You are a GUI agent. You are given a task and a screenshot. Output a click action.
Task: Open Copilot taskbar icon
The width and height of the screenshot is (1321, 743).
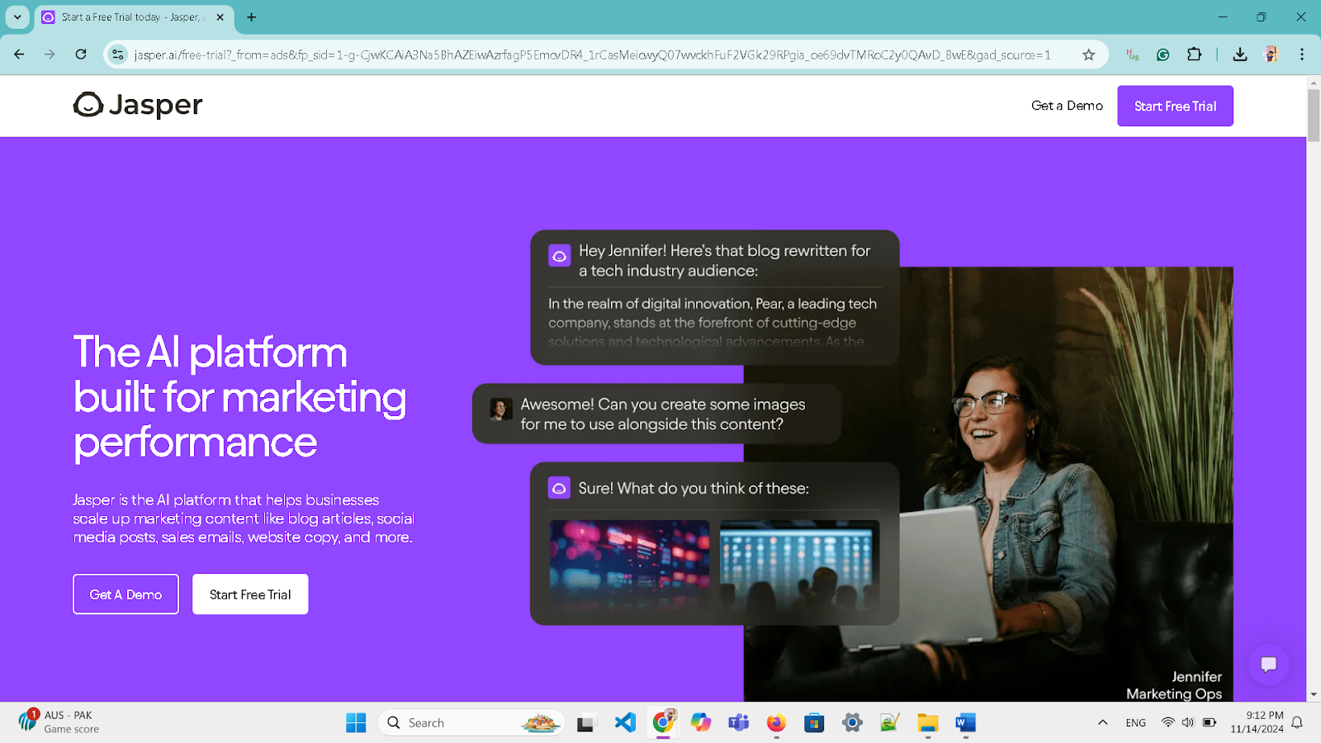click(701, 722)
